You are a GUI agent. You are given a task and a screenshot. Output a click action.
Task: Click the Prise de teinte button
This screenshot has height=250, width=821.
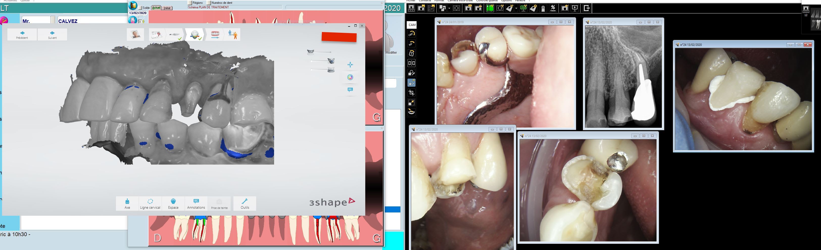click(x=219, y=204)
